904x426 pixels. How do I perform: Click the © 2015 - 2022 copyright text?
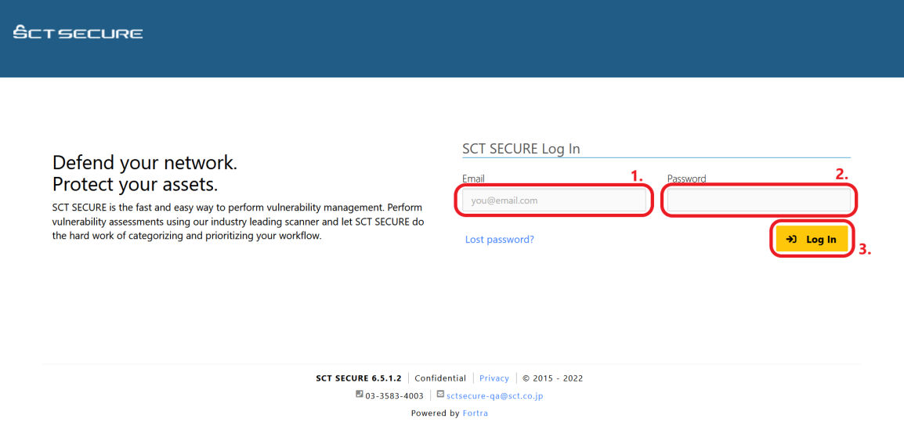click(553, 378)
